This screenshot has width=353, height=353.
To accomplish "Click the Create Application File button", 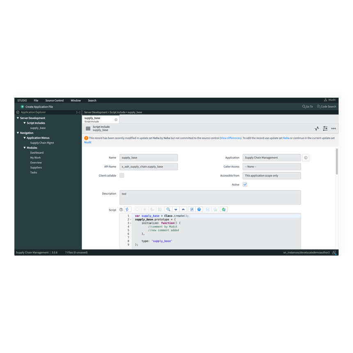I will tap(39, 106).
